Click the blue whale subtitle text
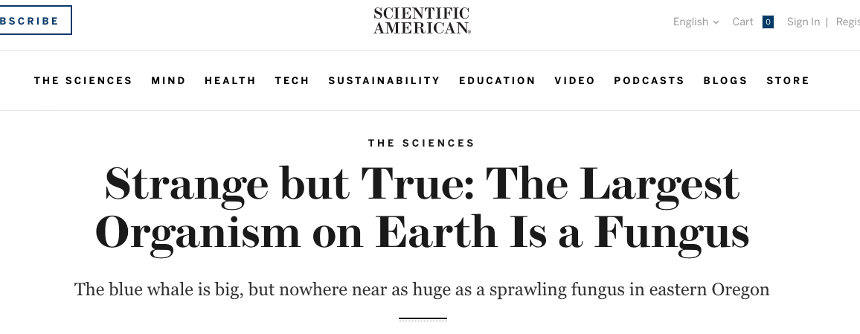The width and height of the screenshot is (860, 334). (422, 289)
